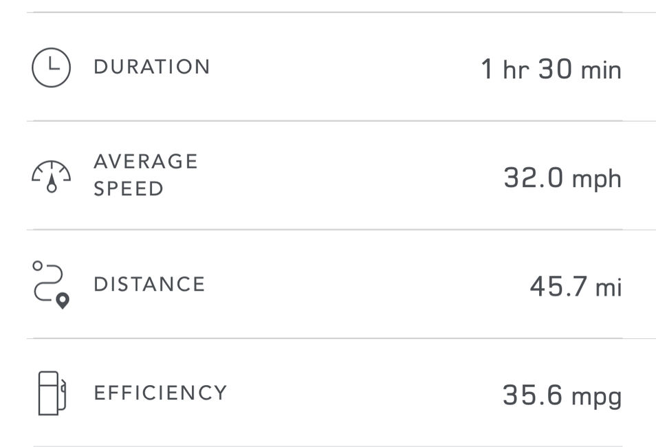
Task: Select the DURATION label
Action: coord(151,67)
